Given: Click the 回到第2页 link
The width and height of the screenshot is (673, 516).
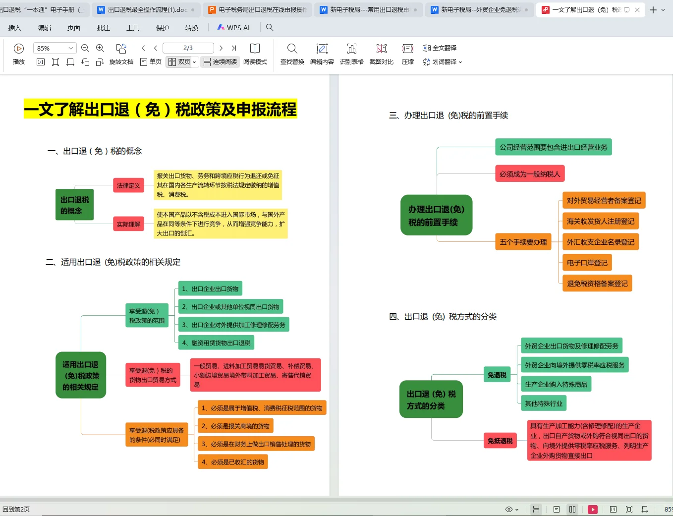Looking at the screenshot, I should click(17, 509).
